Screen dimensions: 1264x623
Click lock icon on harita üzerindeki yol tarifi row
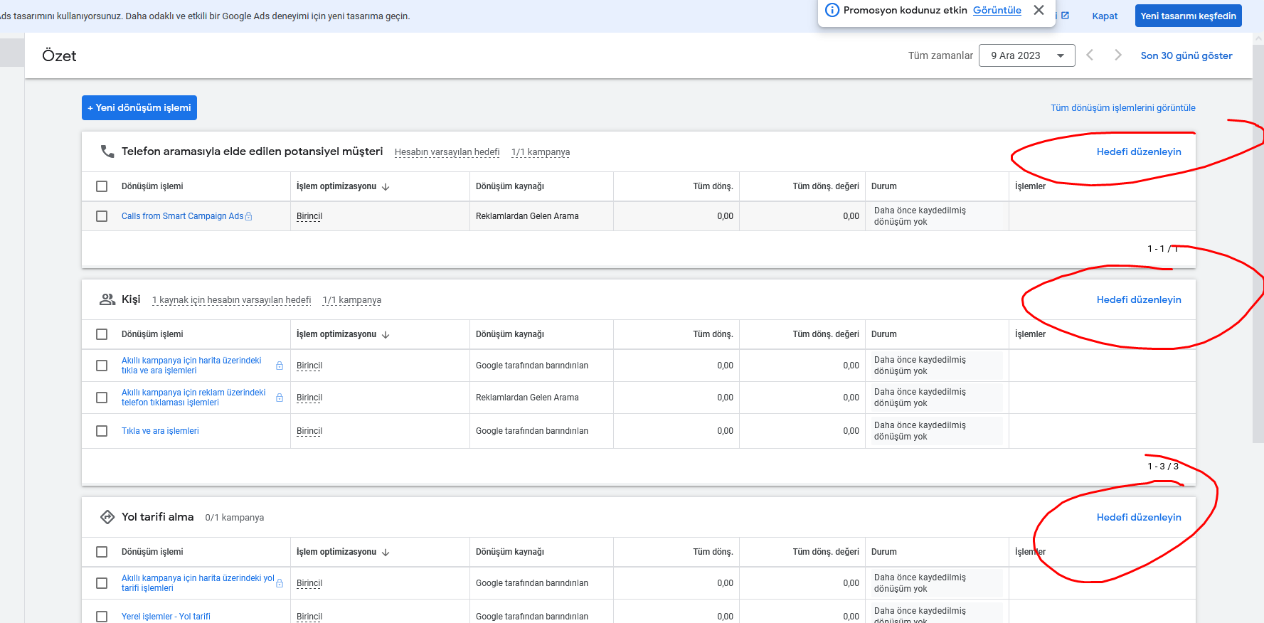280,583
